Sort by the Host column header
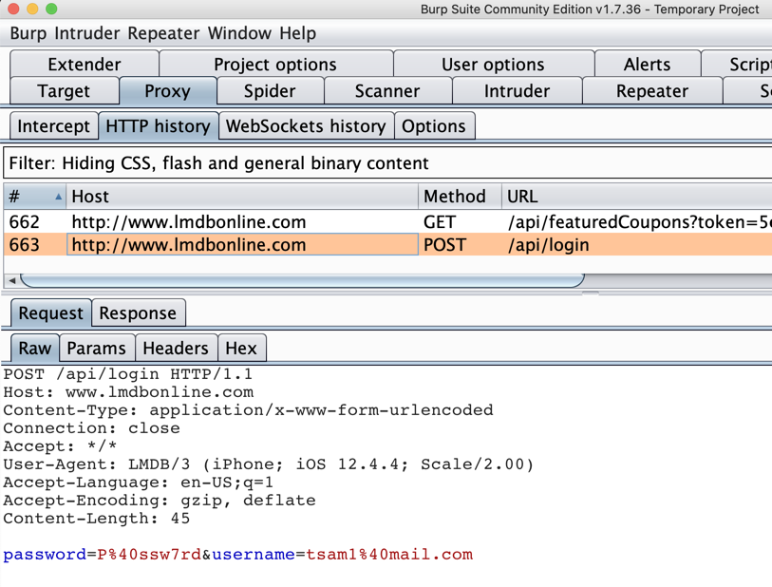This screenshot has width=772, height=587. [242, 197]
